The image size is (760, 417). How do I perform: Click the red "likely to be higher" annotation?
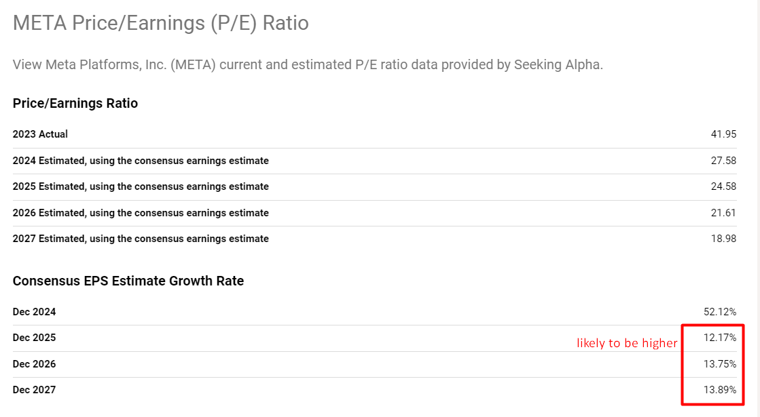627,343
